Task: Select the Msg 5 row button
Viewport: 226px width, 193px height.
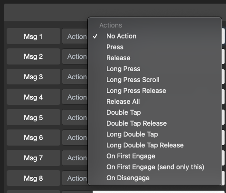Action: (x=33, y=117)
